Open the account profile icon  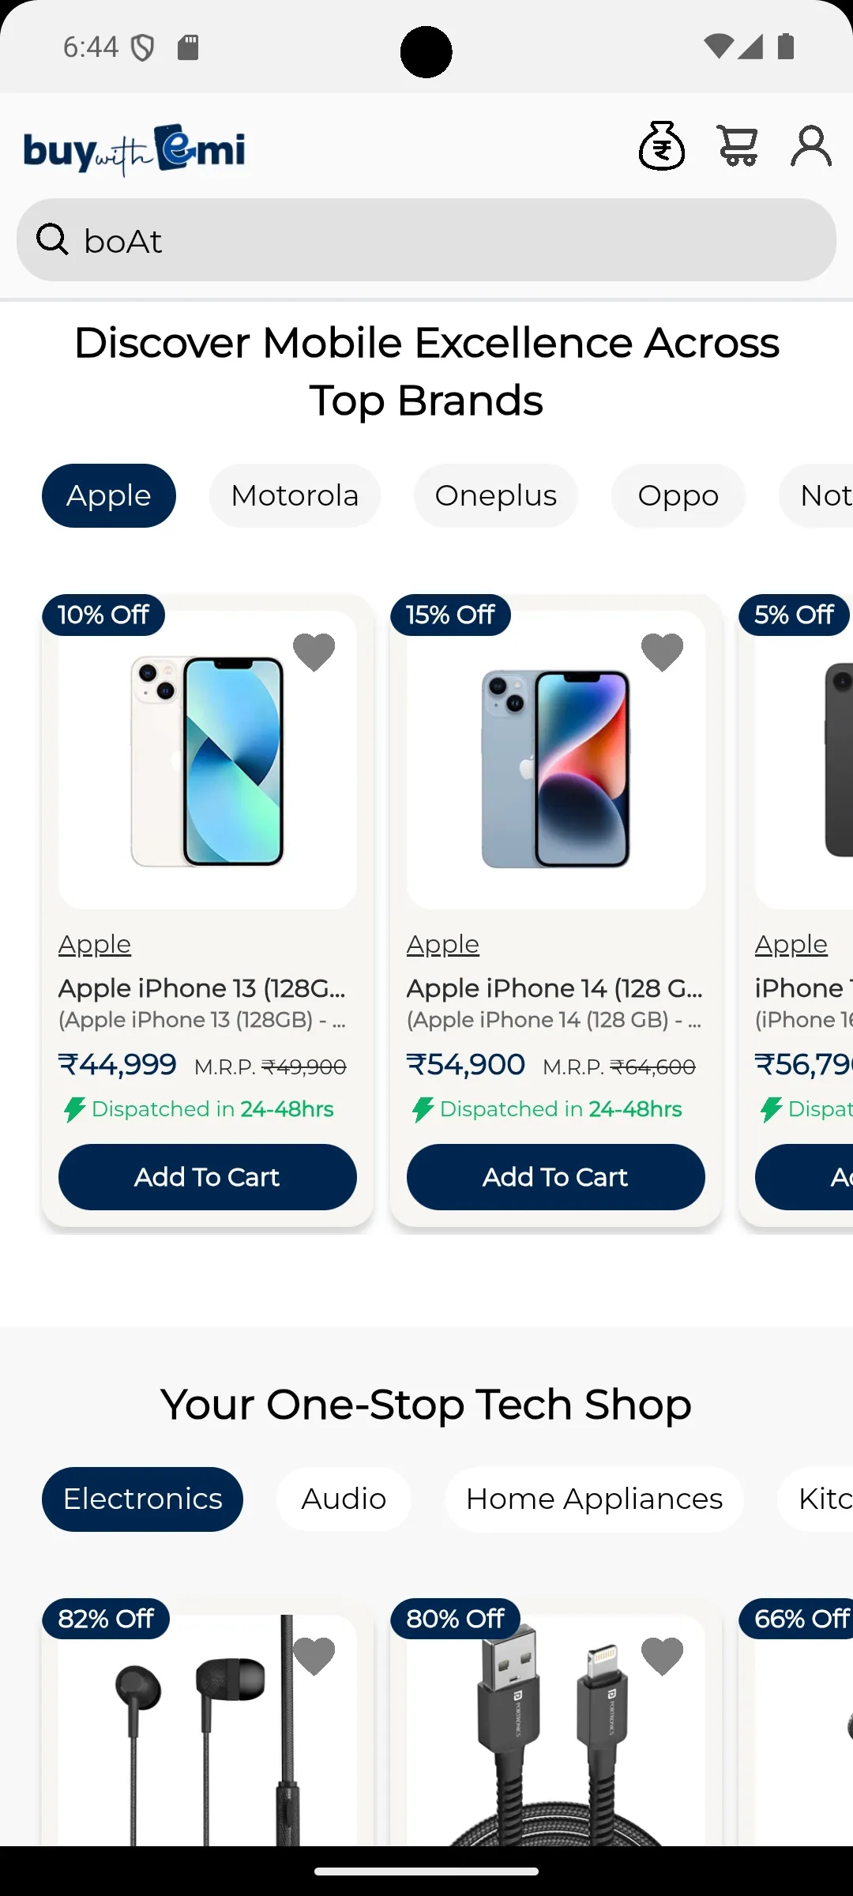tap(810, 145)
